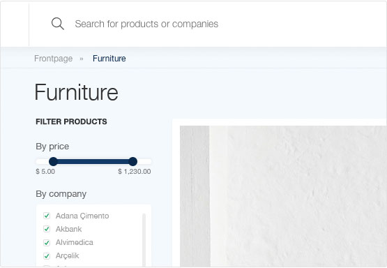Select the Furniture breadcrumb link

tap(109, 59)
